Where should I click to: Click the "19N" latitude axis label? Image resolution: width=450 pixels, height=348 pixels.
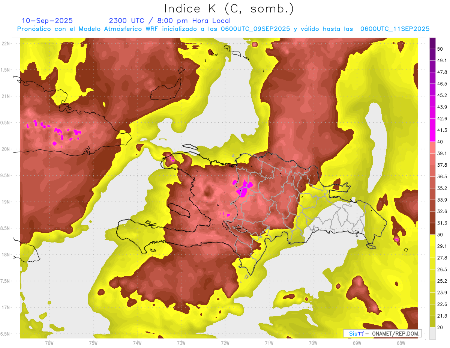(6, 202)
